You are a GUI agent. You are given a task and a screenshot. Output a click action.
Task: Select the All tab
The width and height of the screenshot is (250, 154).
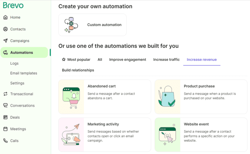click(100, 60)
